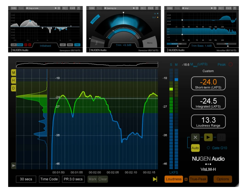247x193 pixels.
Task: Open help in the Stereoizer plugin
Action: tap(156, 8)
